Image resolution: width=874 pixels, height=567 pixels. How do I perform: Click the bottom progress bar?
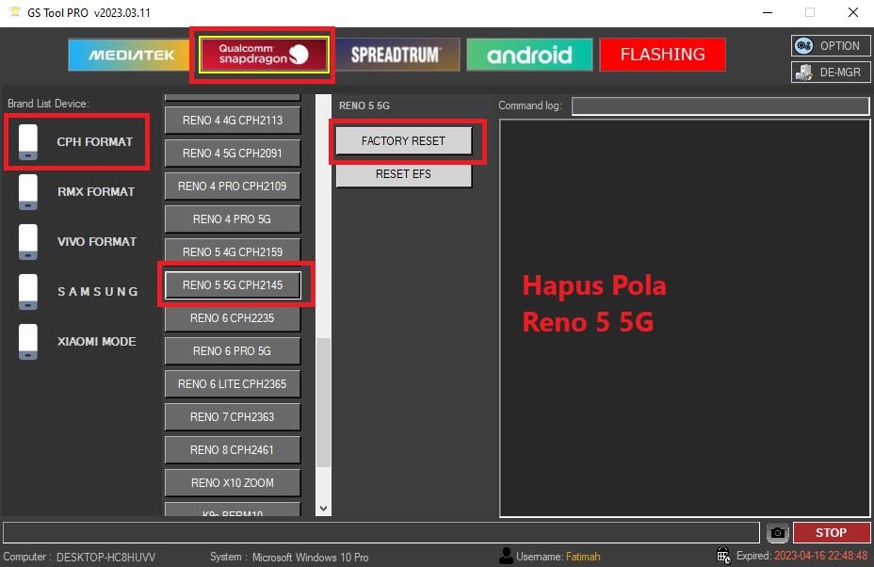click(381, 532)
